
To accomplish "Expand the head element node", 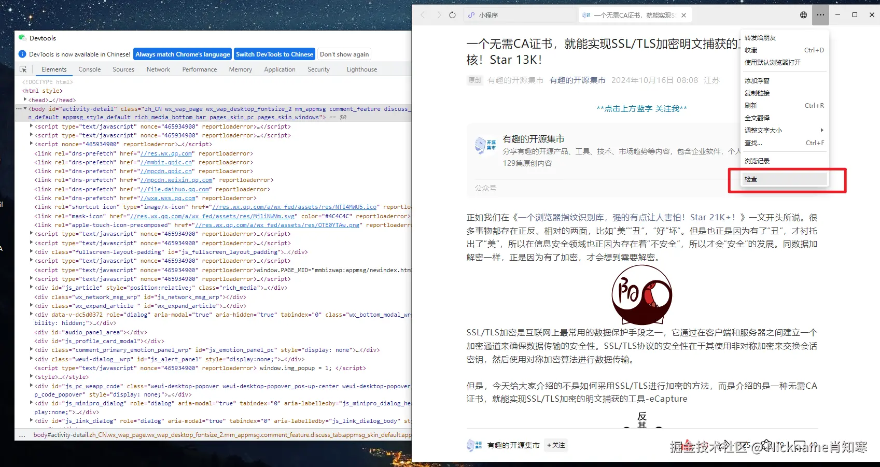I will [25, 100].
